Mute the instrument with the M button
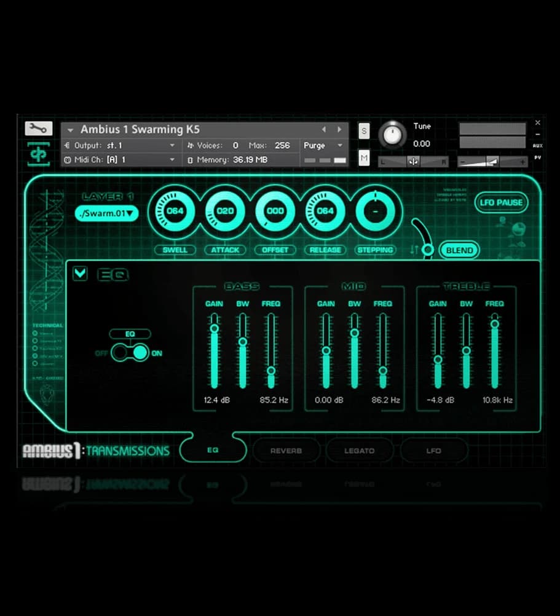 (x=365, y=158)
